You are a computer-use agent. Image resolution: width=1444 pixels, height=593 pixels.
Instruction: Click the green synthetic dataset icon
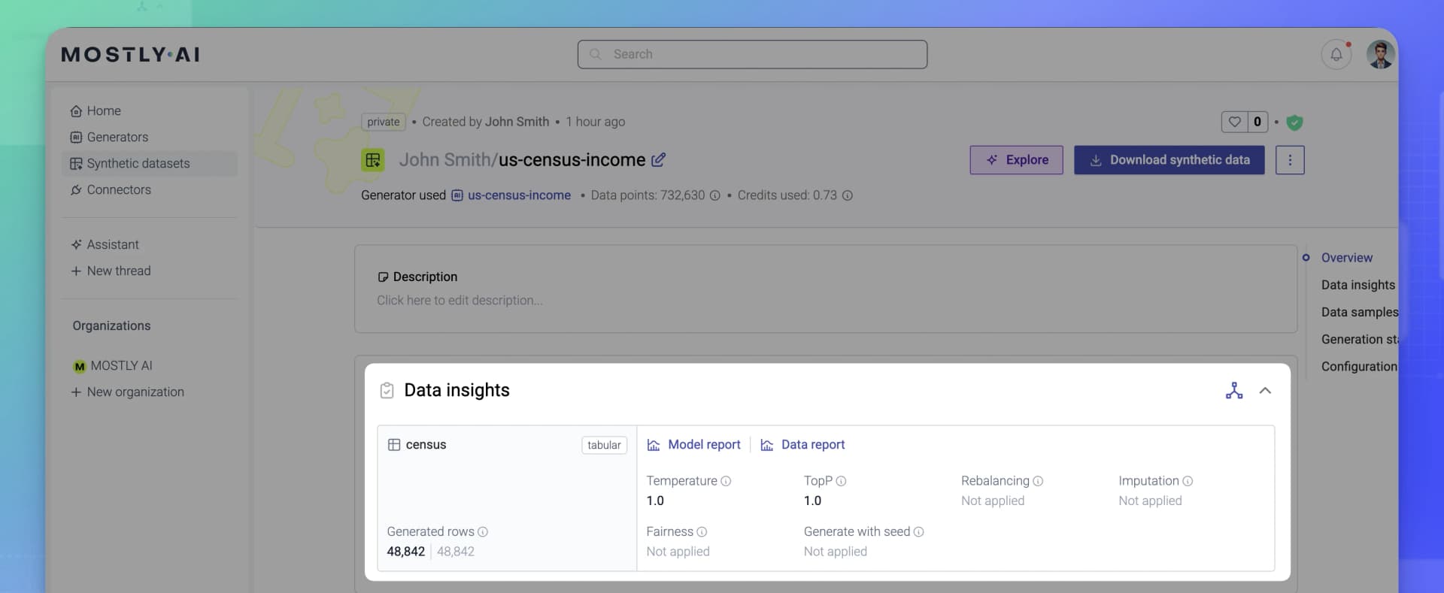pos(372,159)
